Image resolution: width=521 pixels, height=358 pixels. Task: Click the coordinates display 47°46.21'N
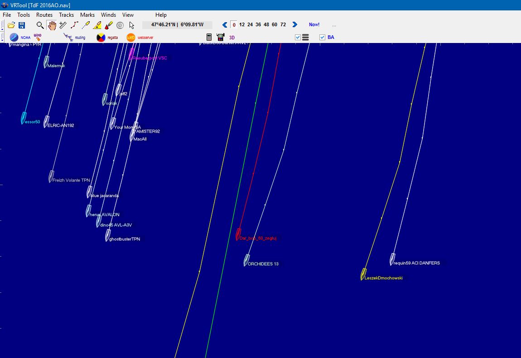(177, 24)
